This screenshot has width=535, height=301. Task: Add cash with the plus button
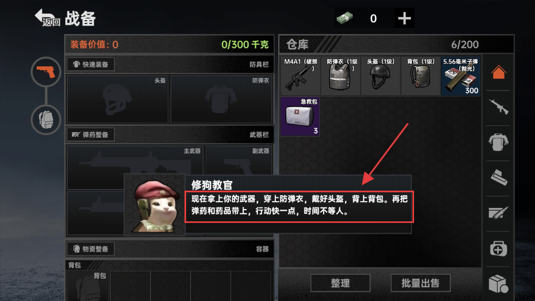pos(405,18)
